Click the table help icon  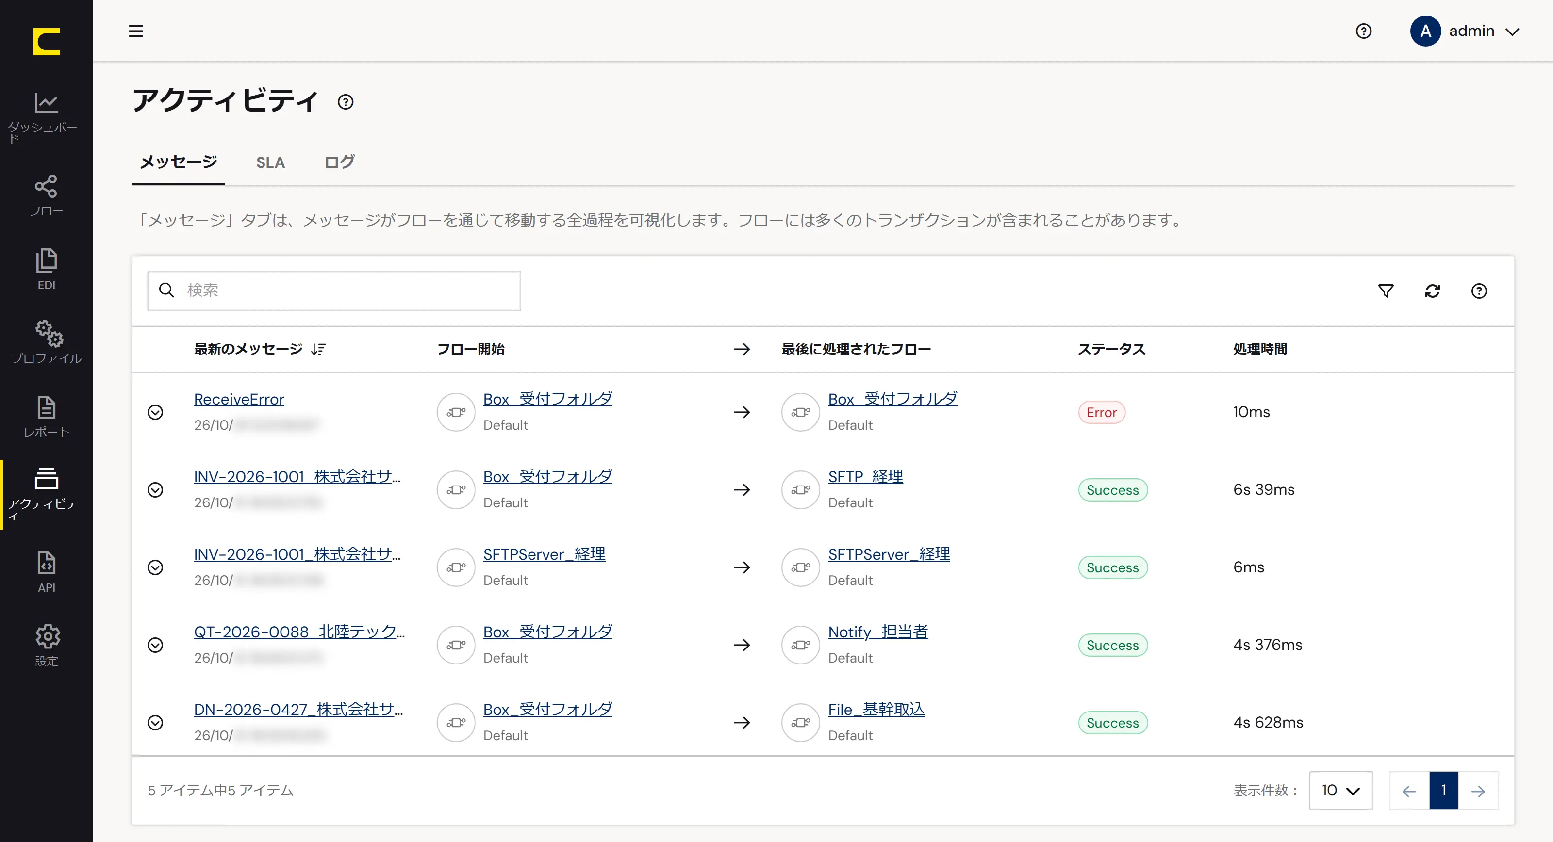[x=1479, y=291]
